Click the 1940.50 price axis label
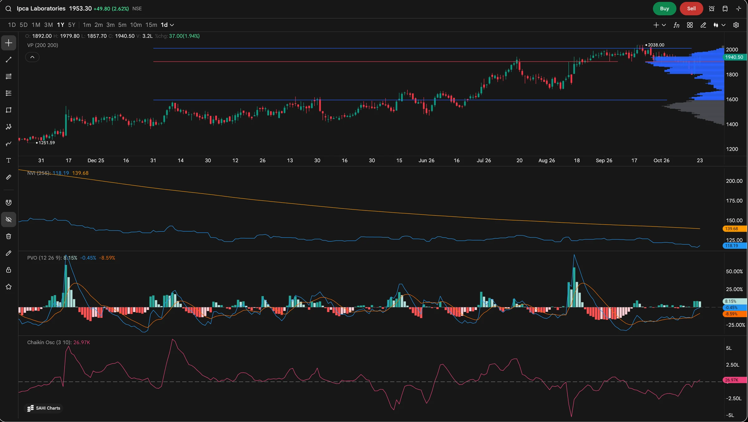The height and width of the screenshot is (422, 748). [x=734, y=57]
